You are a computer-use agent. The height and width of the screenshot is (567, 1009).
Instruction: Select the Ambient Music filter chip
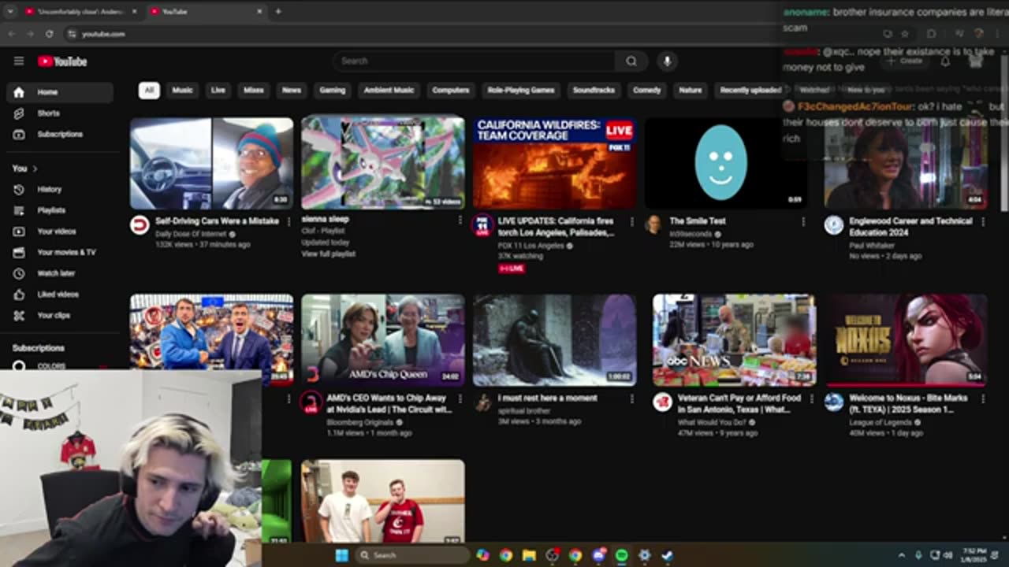coord(389,90)
